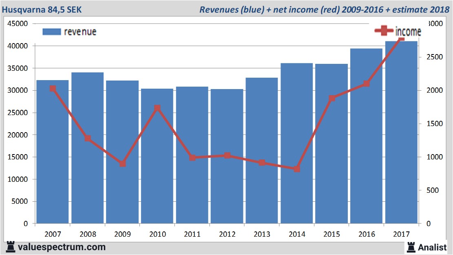Screen dimensions: 453x255
Task: Click left axis value '35000'
Action: [18, 68]
